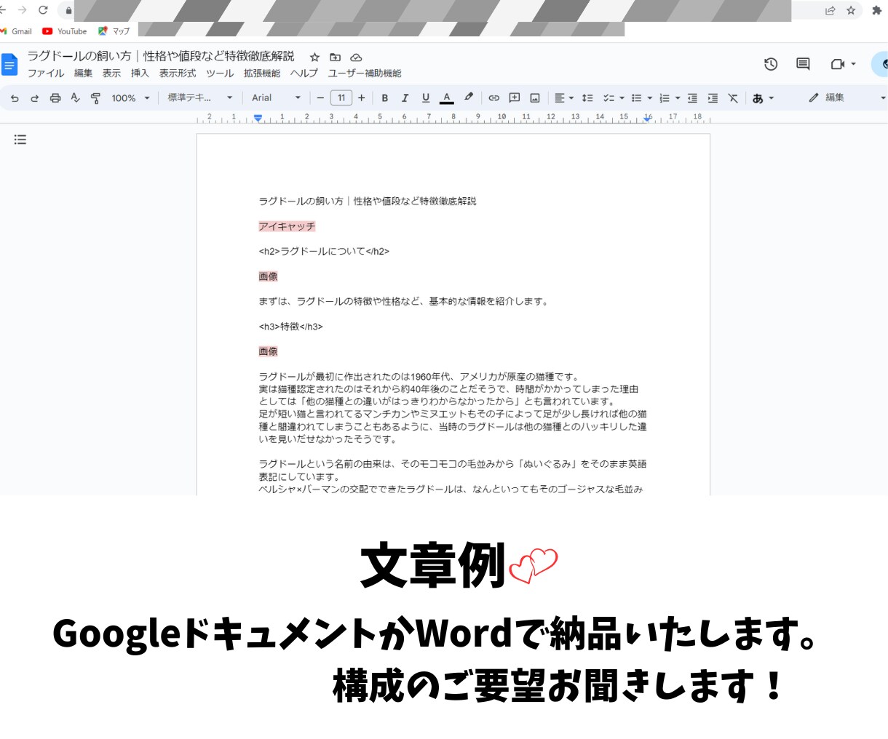The height and width of the screenshot is (739, 888).
Task: Clear formatting with the toolbar icon
Action: 733,98
